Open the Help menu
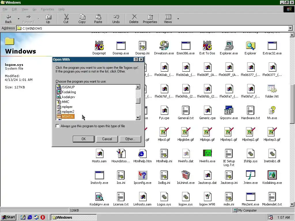This screenshot has height=221, width=295. pos(62,9)
